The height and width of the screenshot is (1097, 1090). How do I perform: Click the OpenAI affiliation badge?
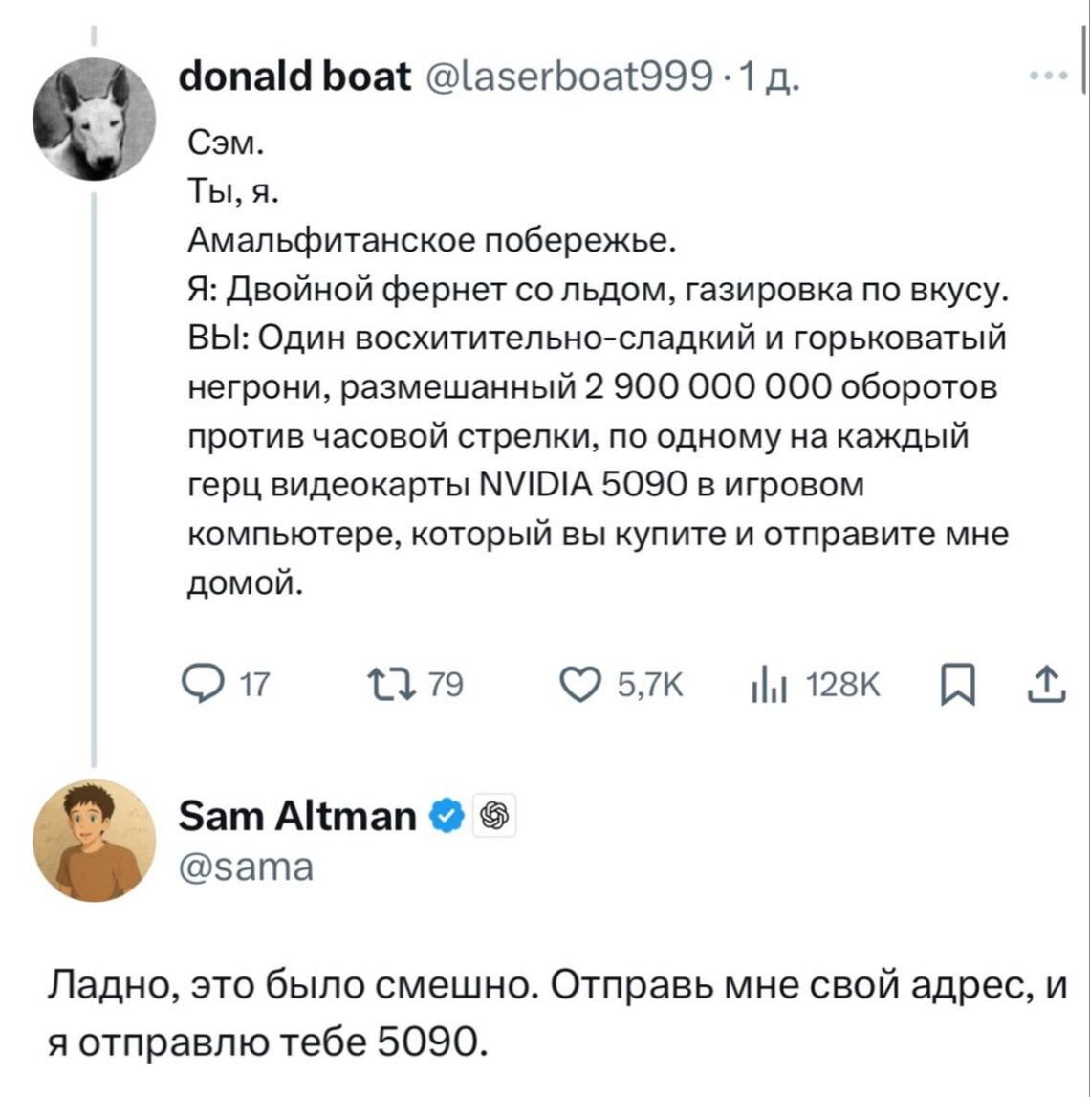click(493, 817)
